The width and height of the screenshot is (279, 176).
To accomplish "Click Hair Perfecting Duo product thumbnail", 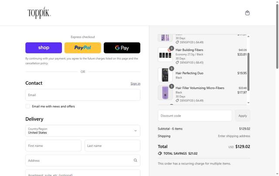I will [x=165, y=75].
